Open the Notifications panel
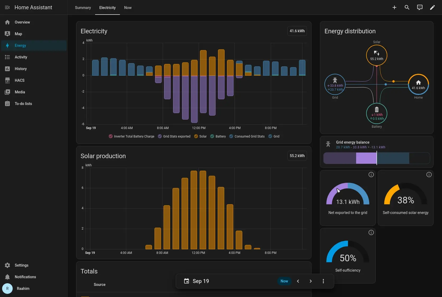The height and width of the screenshot is (297, 442). click(x=34, y=277)
